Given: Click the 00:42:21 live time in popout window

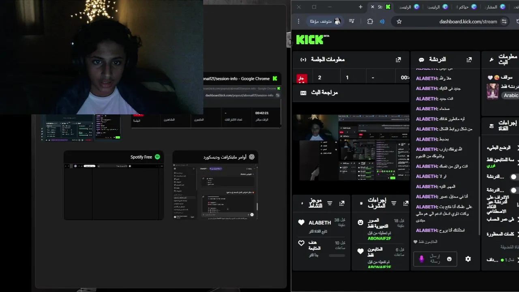Looking at the screenshot, I should [x=262, y=113].
